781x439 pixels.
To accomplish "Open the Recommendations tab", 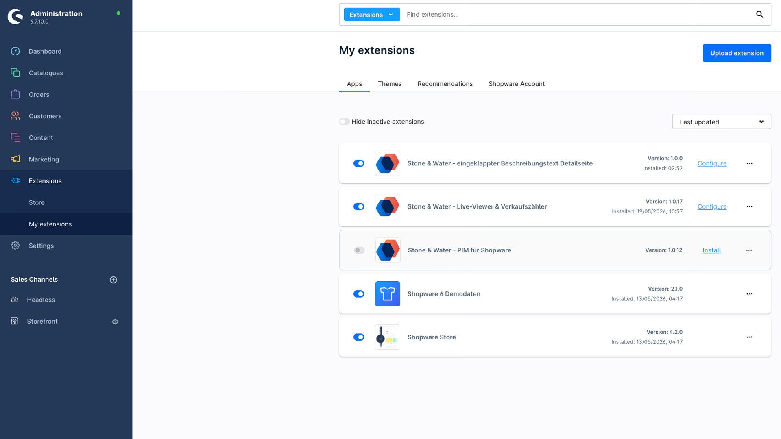I will tap(445, 84).
